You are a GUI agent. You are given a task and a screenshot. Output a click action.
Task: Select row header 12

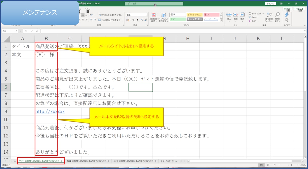pos(6,136)
